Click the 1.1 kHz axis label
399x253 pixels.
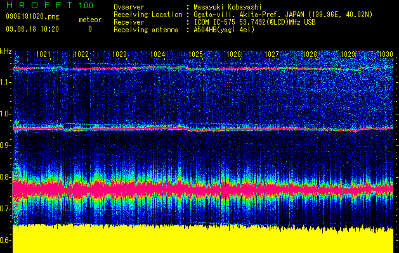pos(6,82)
